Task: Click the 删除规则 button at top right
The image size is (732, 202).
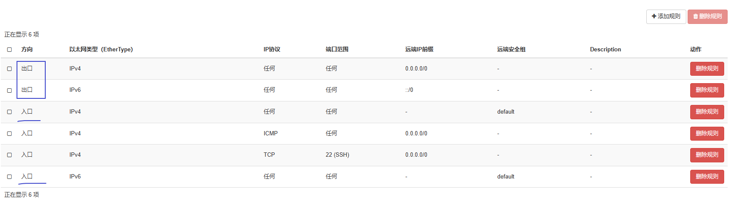Action: coord(707,17)
